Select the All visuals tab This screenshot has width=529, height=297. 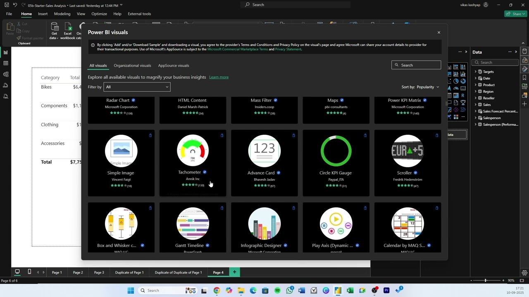(98, 66)
